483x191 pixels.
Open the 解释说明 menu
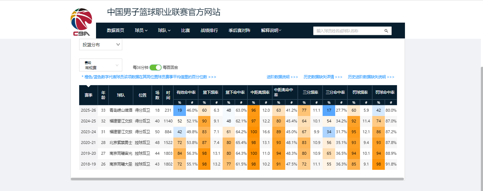pyautogui.click(x=271, y=31)
